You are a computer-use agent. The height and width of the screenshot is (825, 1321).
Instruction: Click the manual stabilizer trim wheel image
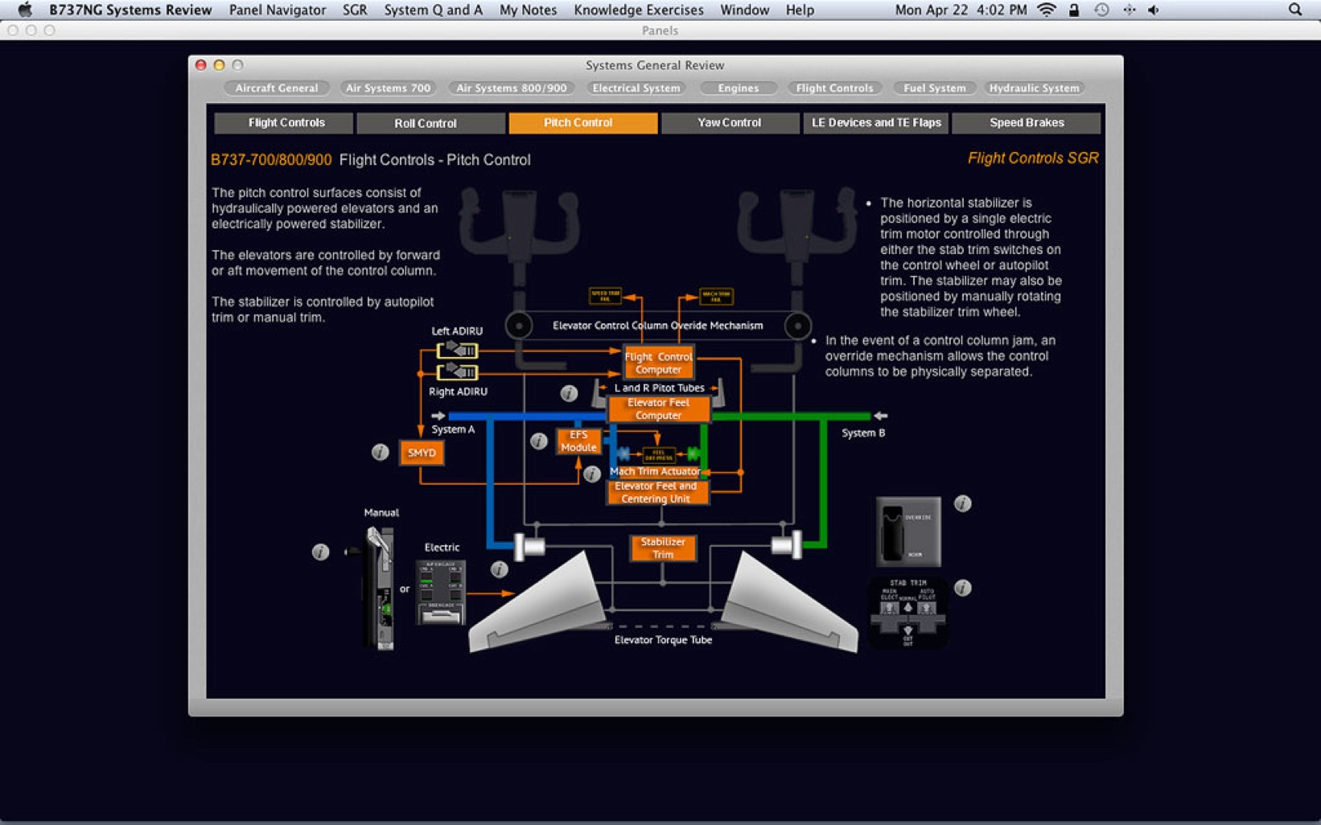tap(379, 588)
